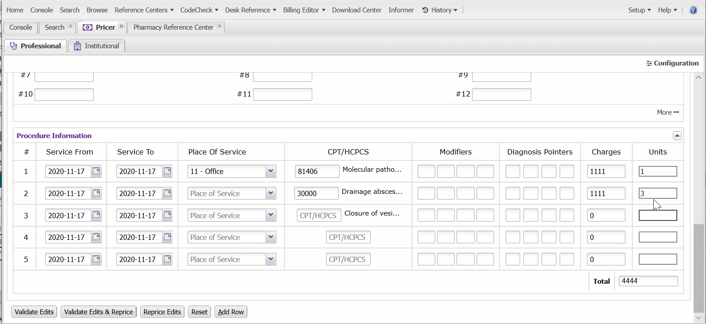Screen dimensions: 706x324
Task: Open the Reference Centers menu
Action: click(144, 10)
